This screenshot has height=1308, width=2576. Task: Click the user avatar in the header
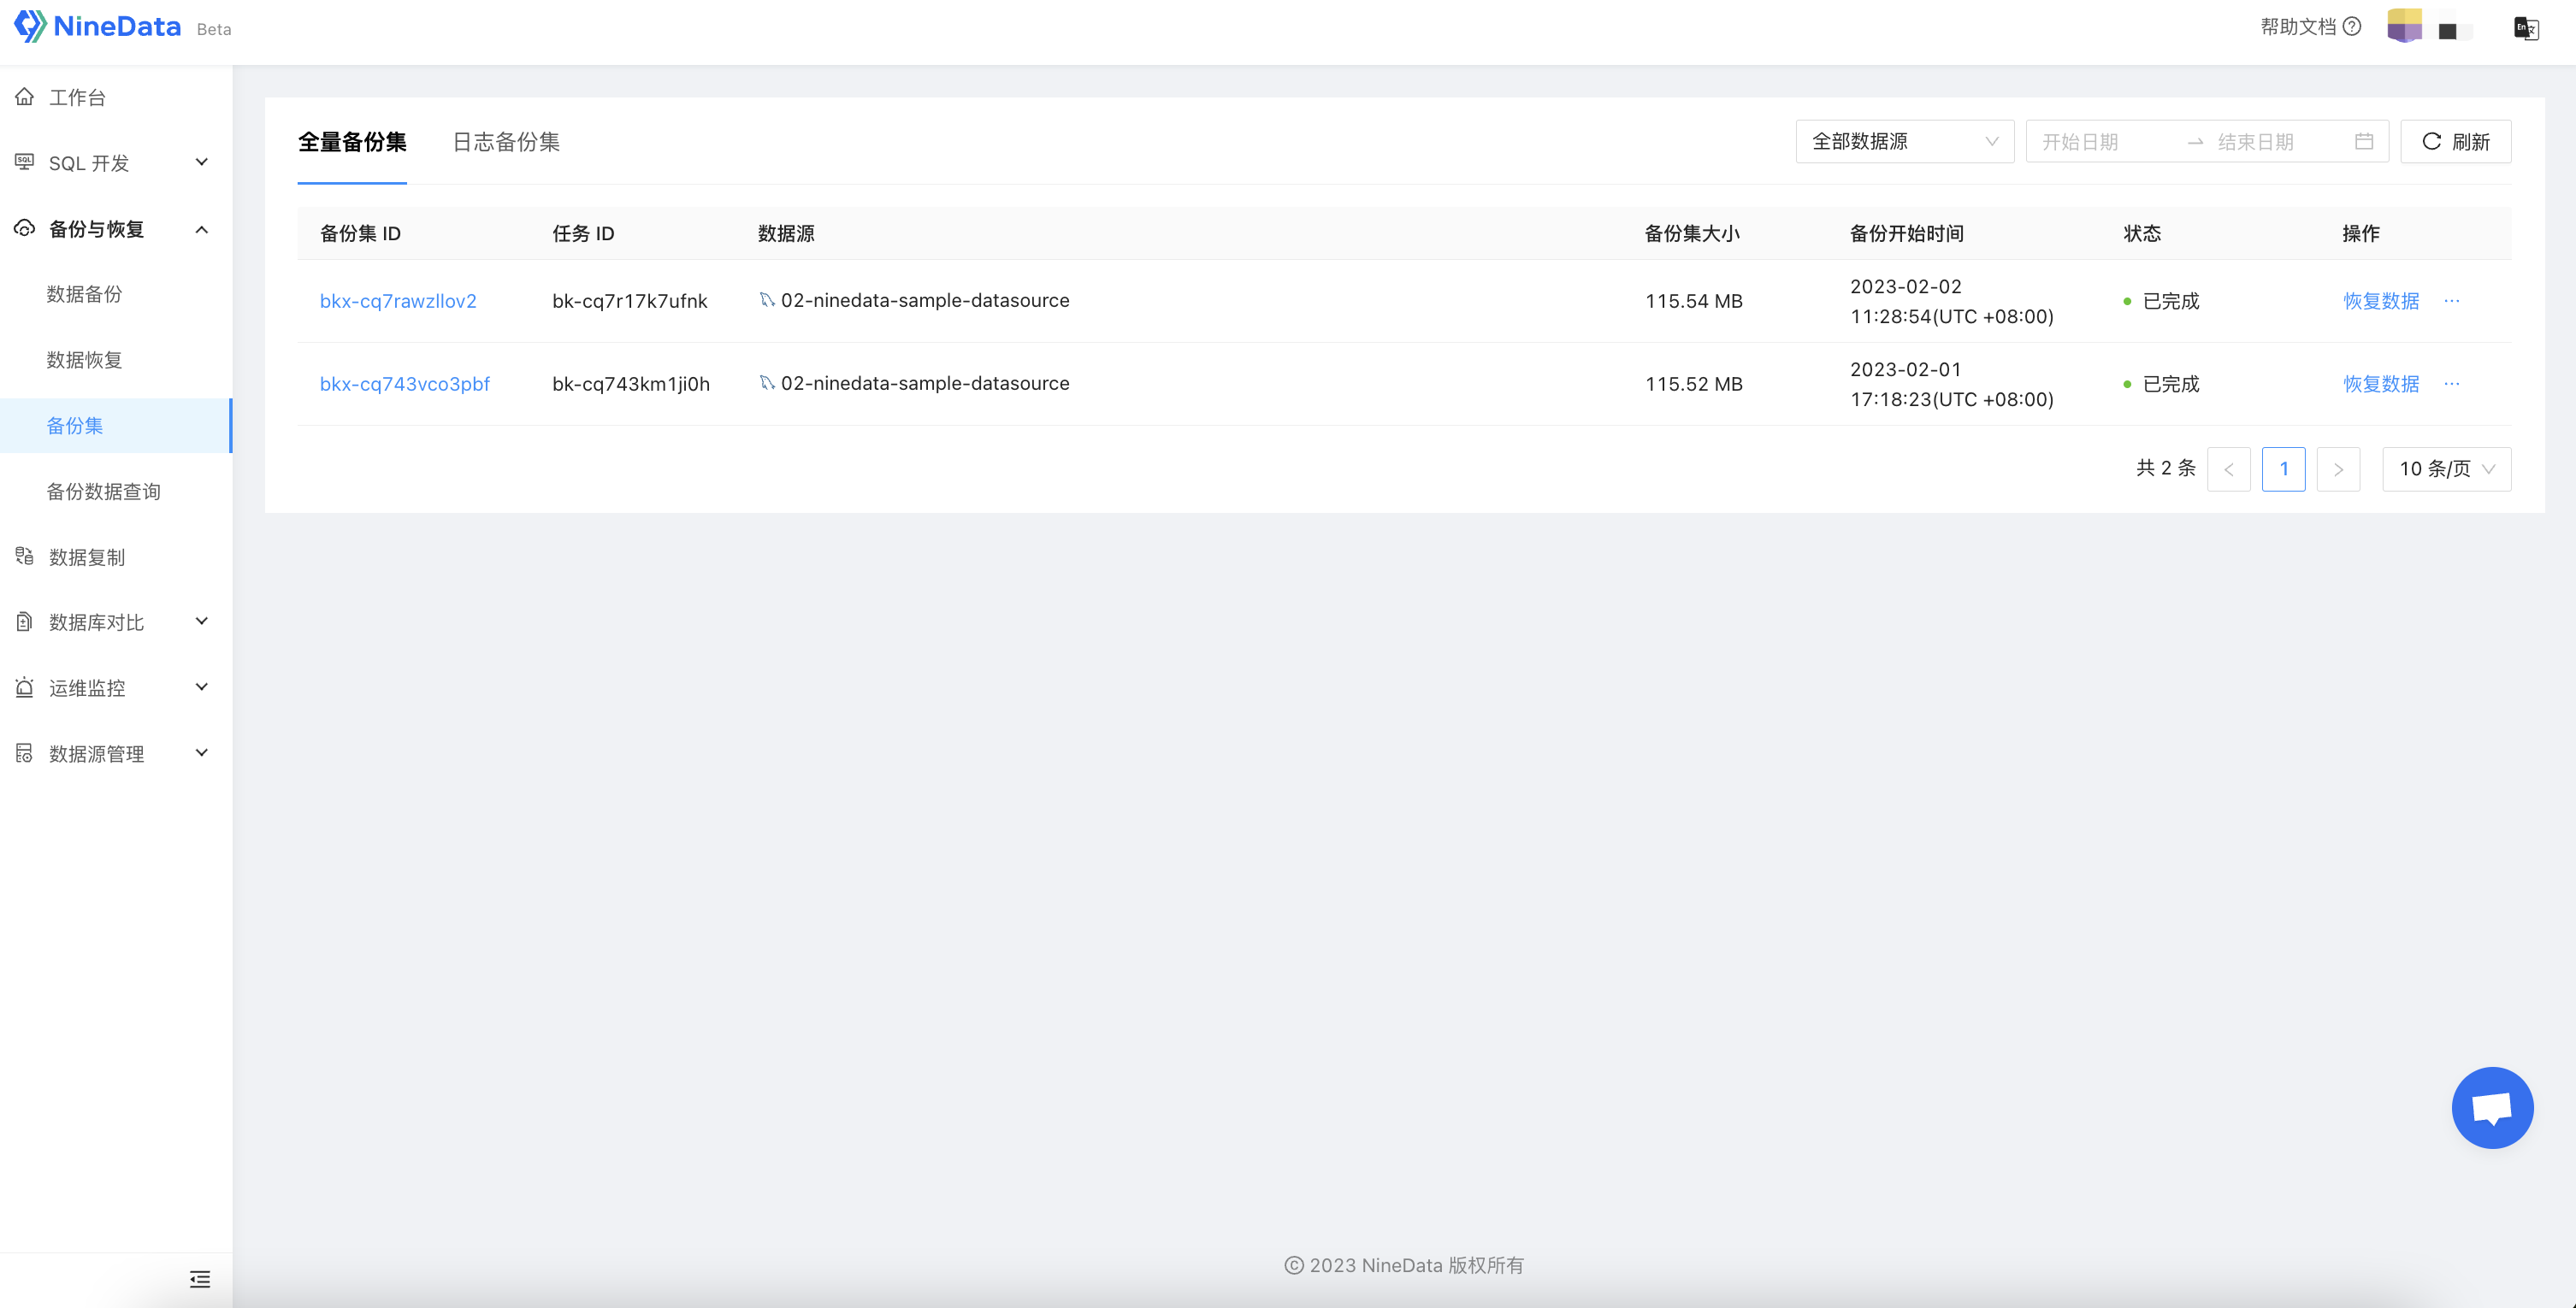point(2404,27)
